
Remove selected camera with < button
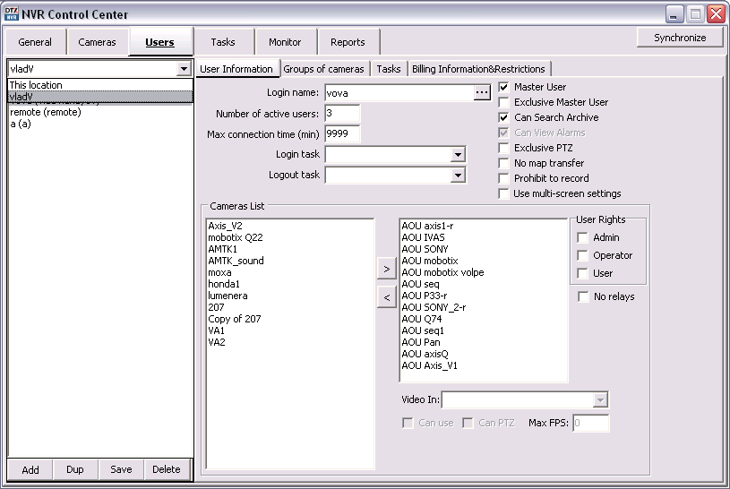coord(386,297)
